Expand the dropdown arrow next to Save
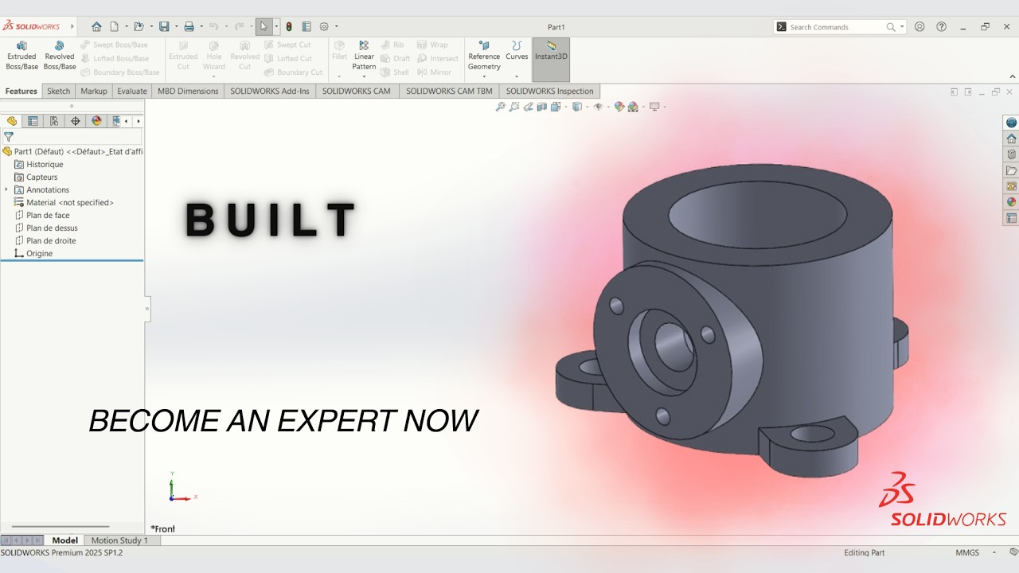Screen dimensions: 1019x573 coord(175,27)
